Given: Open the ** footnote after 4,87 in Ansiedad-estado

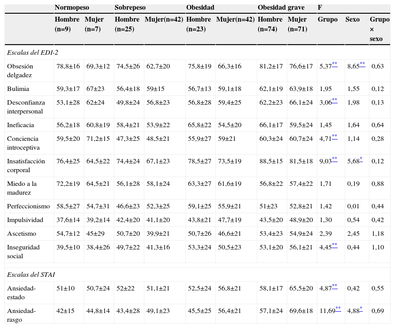Looking at the screenshot, I should click(x=335, y=287).
